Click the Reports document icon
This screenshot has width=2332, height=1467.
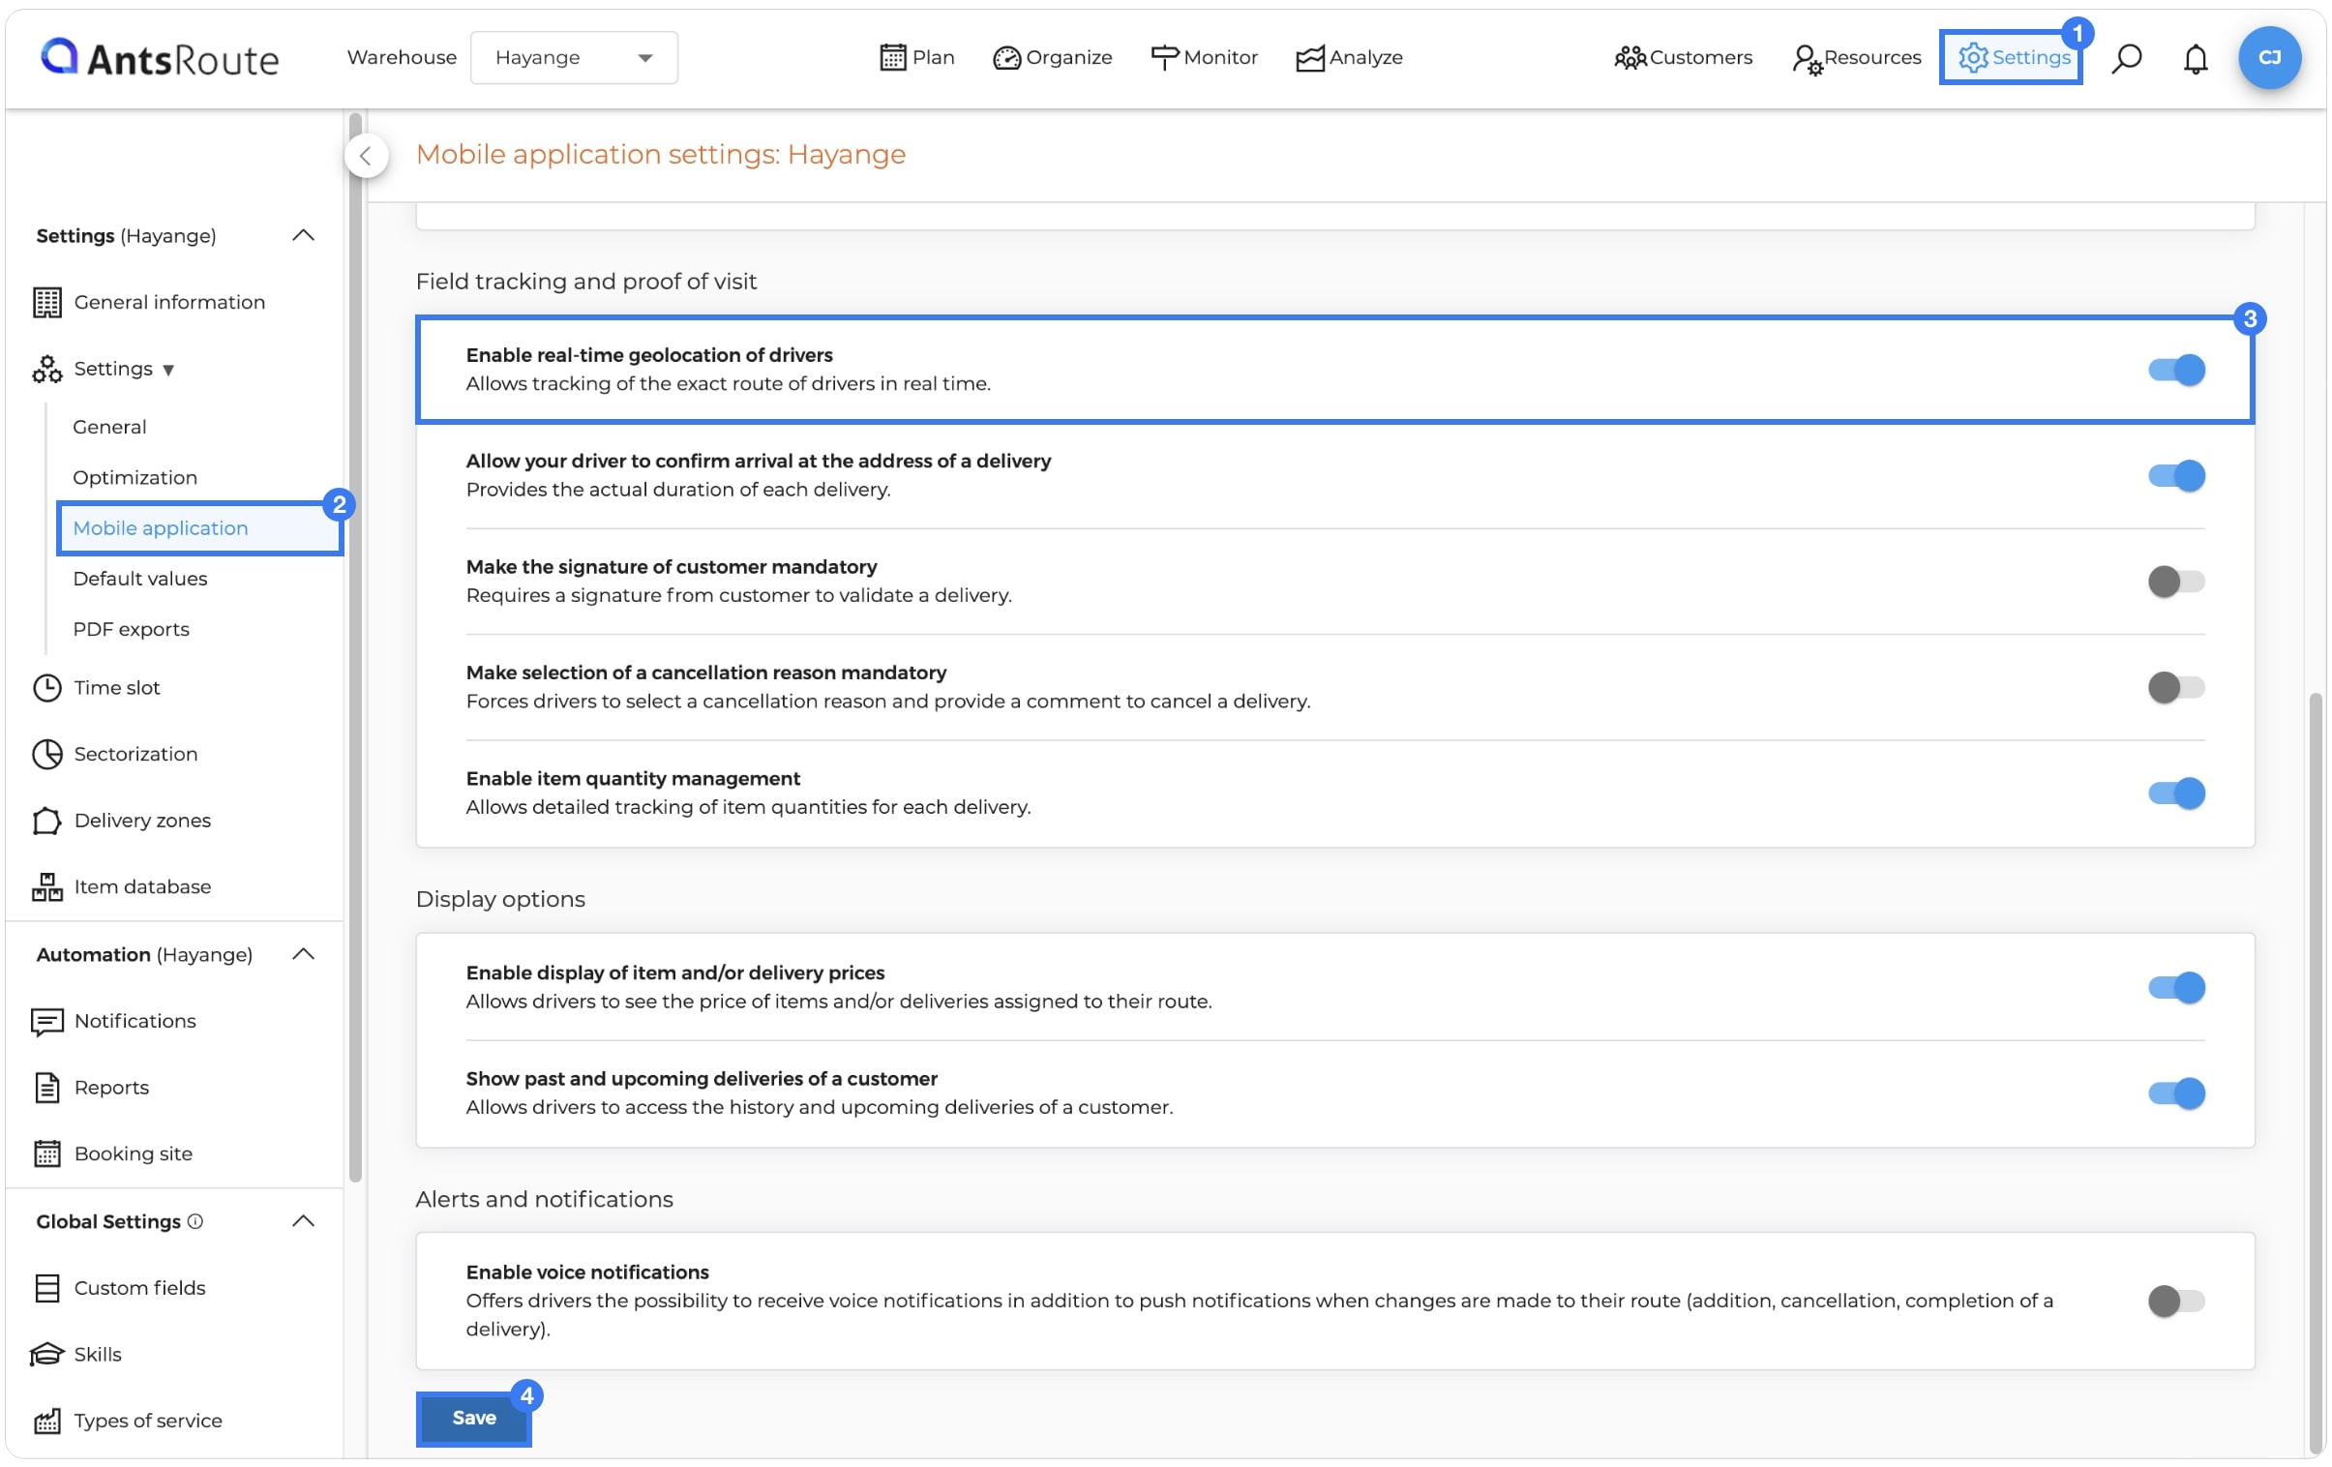click(x=46, y=1088)
